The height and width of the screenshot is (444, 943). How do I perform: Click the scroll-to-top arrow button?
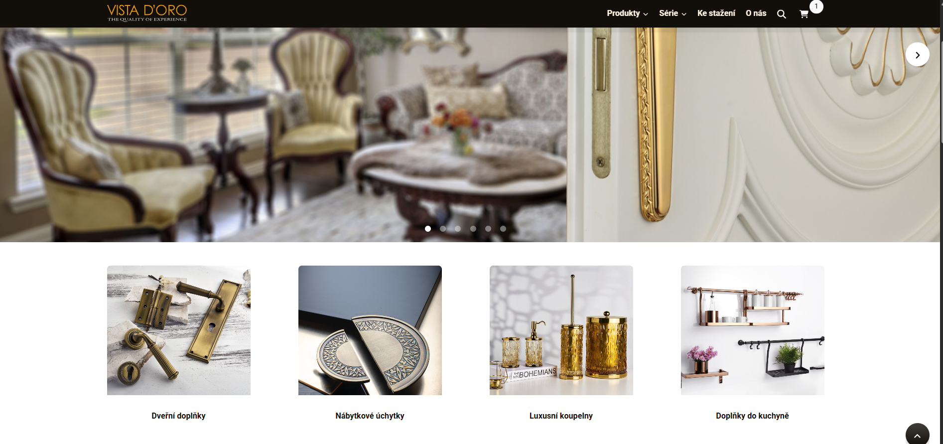pyautogui.click(x=917, y=435)
